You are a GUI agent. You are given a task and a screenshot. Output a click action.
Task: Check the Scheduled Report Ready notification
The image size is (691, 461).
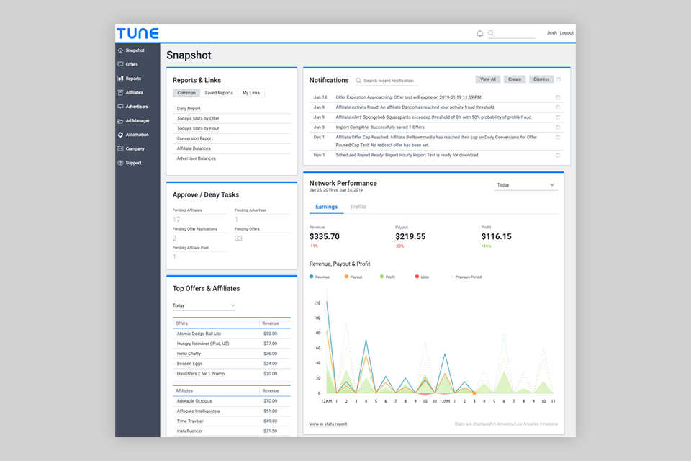pyautogui.click(x=558, y=156)
